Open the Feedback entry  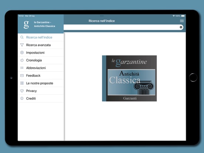[x=41, y=75]
